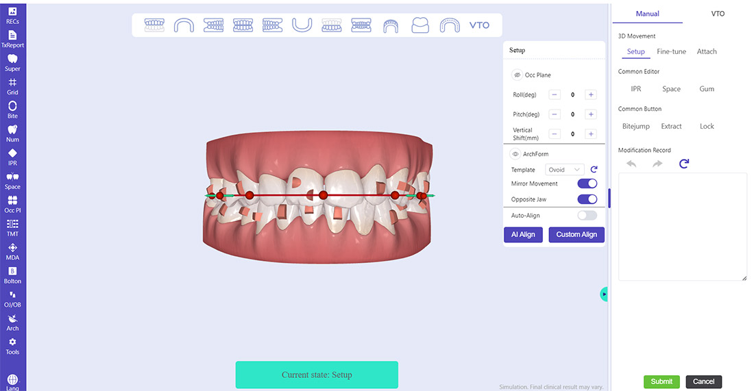Click inside the Modification Record text area
754x391 pixels.
[x=682, y=226]
